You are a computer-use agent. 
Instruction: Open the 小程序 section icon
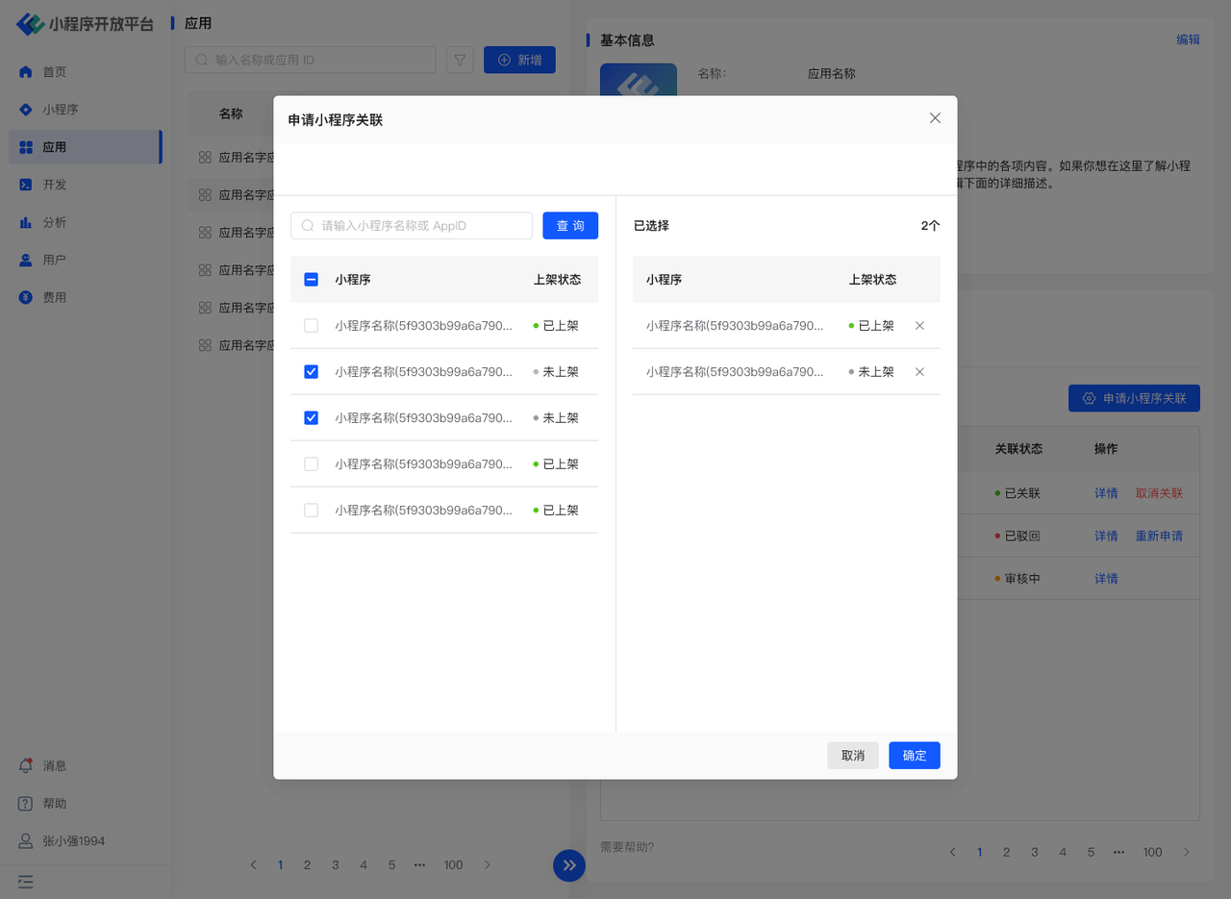pos(26,110)
